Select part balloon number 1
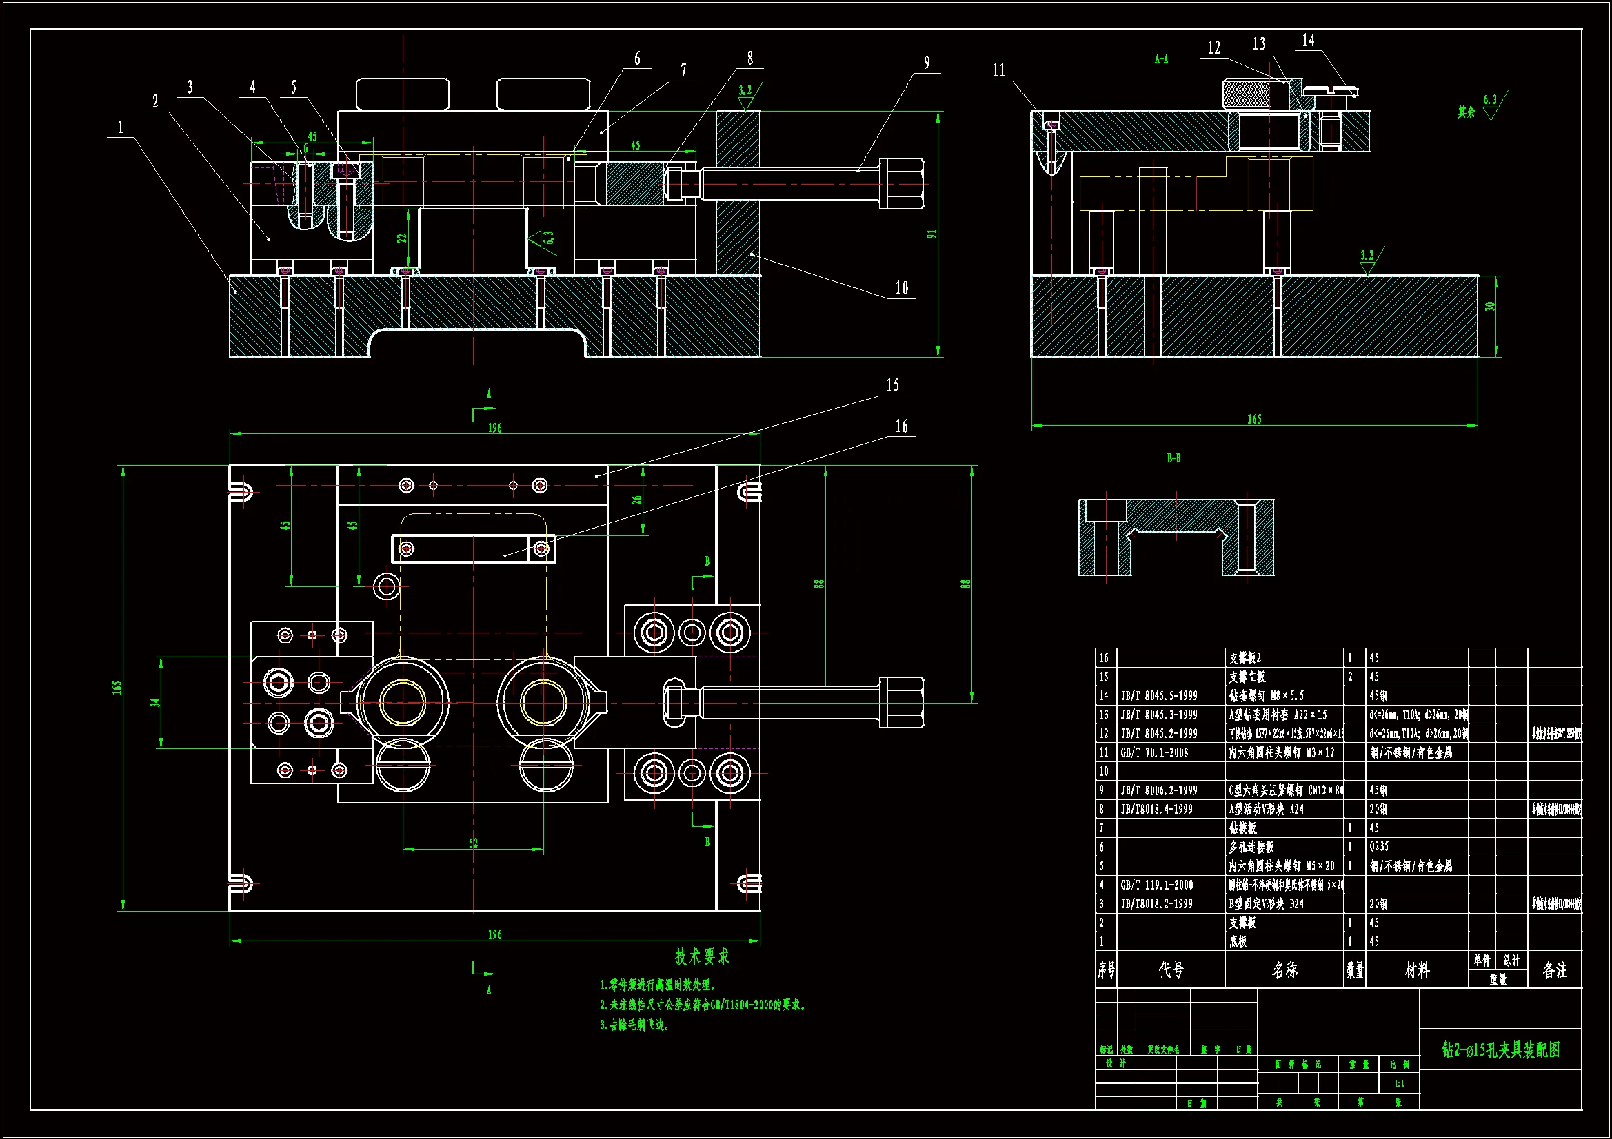This screenshot has width=1612, height=1139. click(x=120, y=127)
